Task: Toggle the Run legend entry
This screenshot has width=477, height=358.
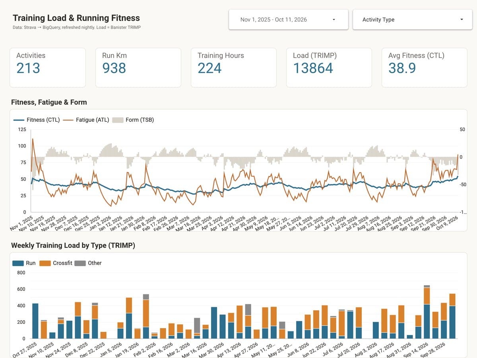Action: tap(24, 263)
